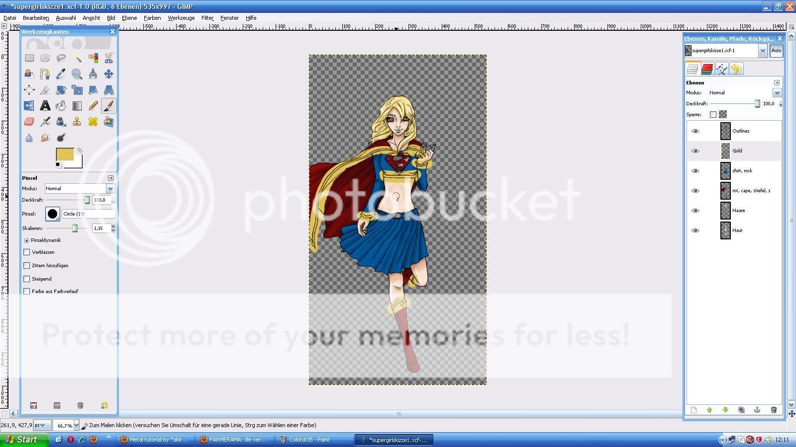Select the Rectangle Select tool

tap(29, 58)
